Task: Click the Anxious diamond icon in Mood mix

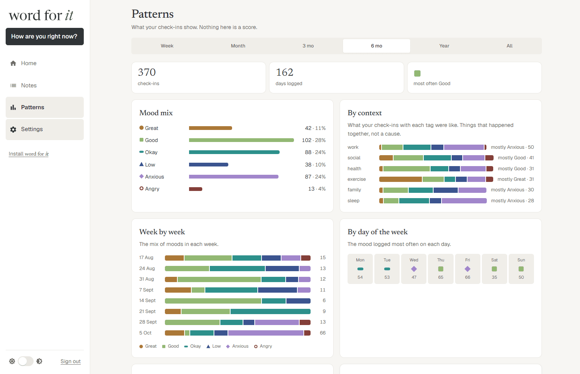Action: [x=142, y=176]
